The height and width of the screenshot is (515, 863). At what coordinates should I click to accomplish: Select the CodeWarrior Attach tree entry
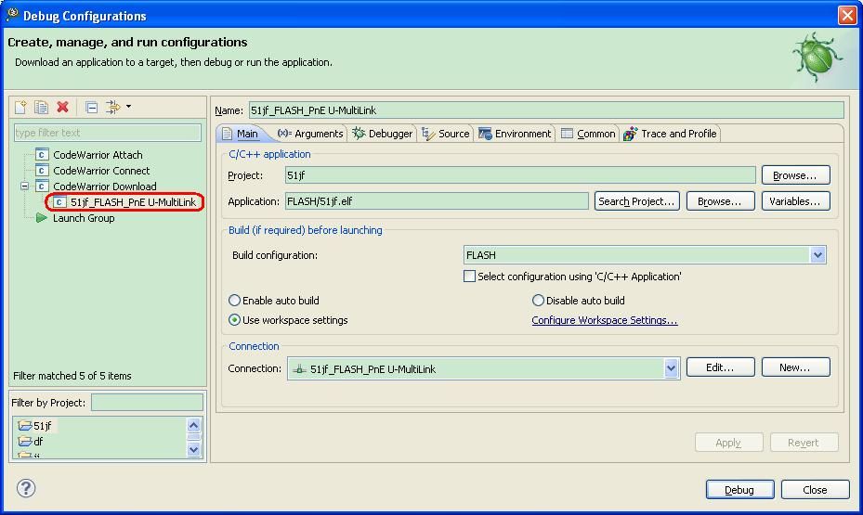tap(98, 155)
